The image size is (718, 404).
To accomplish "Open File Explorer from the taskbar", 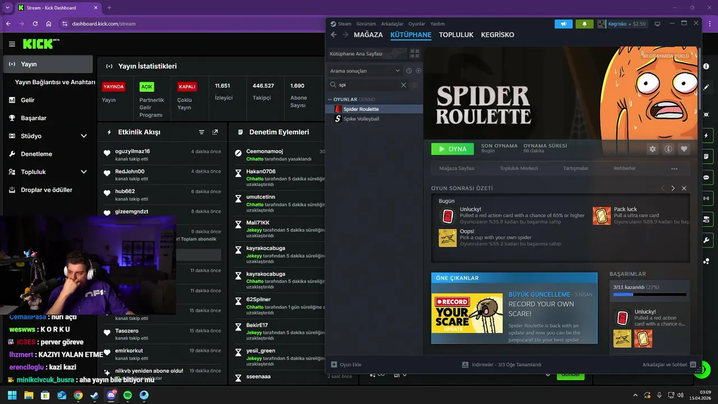I will [29, 396].
